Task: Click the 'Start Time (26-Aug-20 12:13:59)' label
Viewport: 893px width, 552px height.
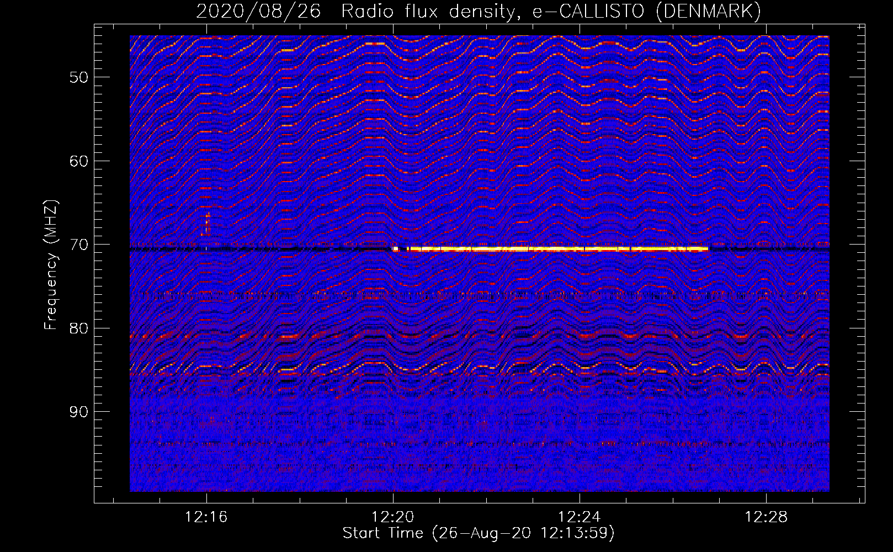Action: [479, 533]
